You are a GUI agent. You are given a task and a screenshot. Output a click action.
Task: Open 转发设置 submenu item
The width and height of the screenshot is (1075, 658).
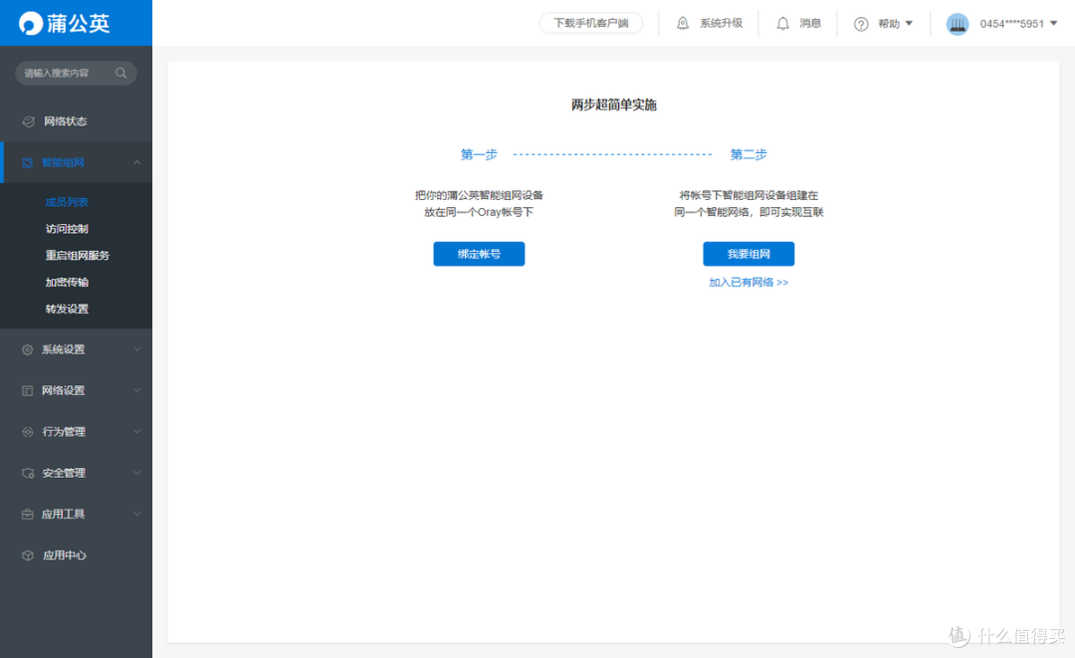point(68,310)
